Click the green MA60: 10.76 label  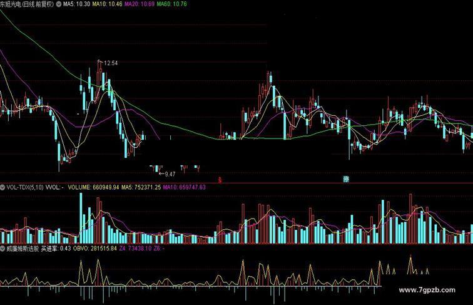coord(171,4)
